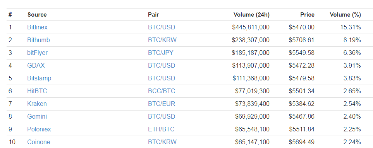Click the Volume (%) column header

pyautogui.click(x=345, y=15)
